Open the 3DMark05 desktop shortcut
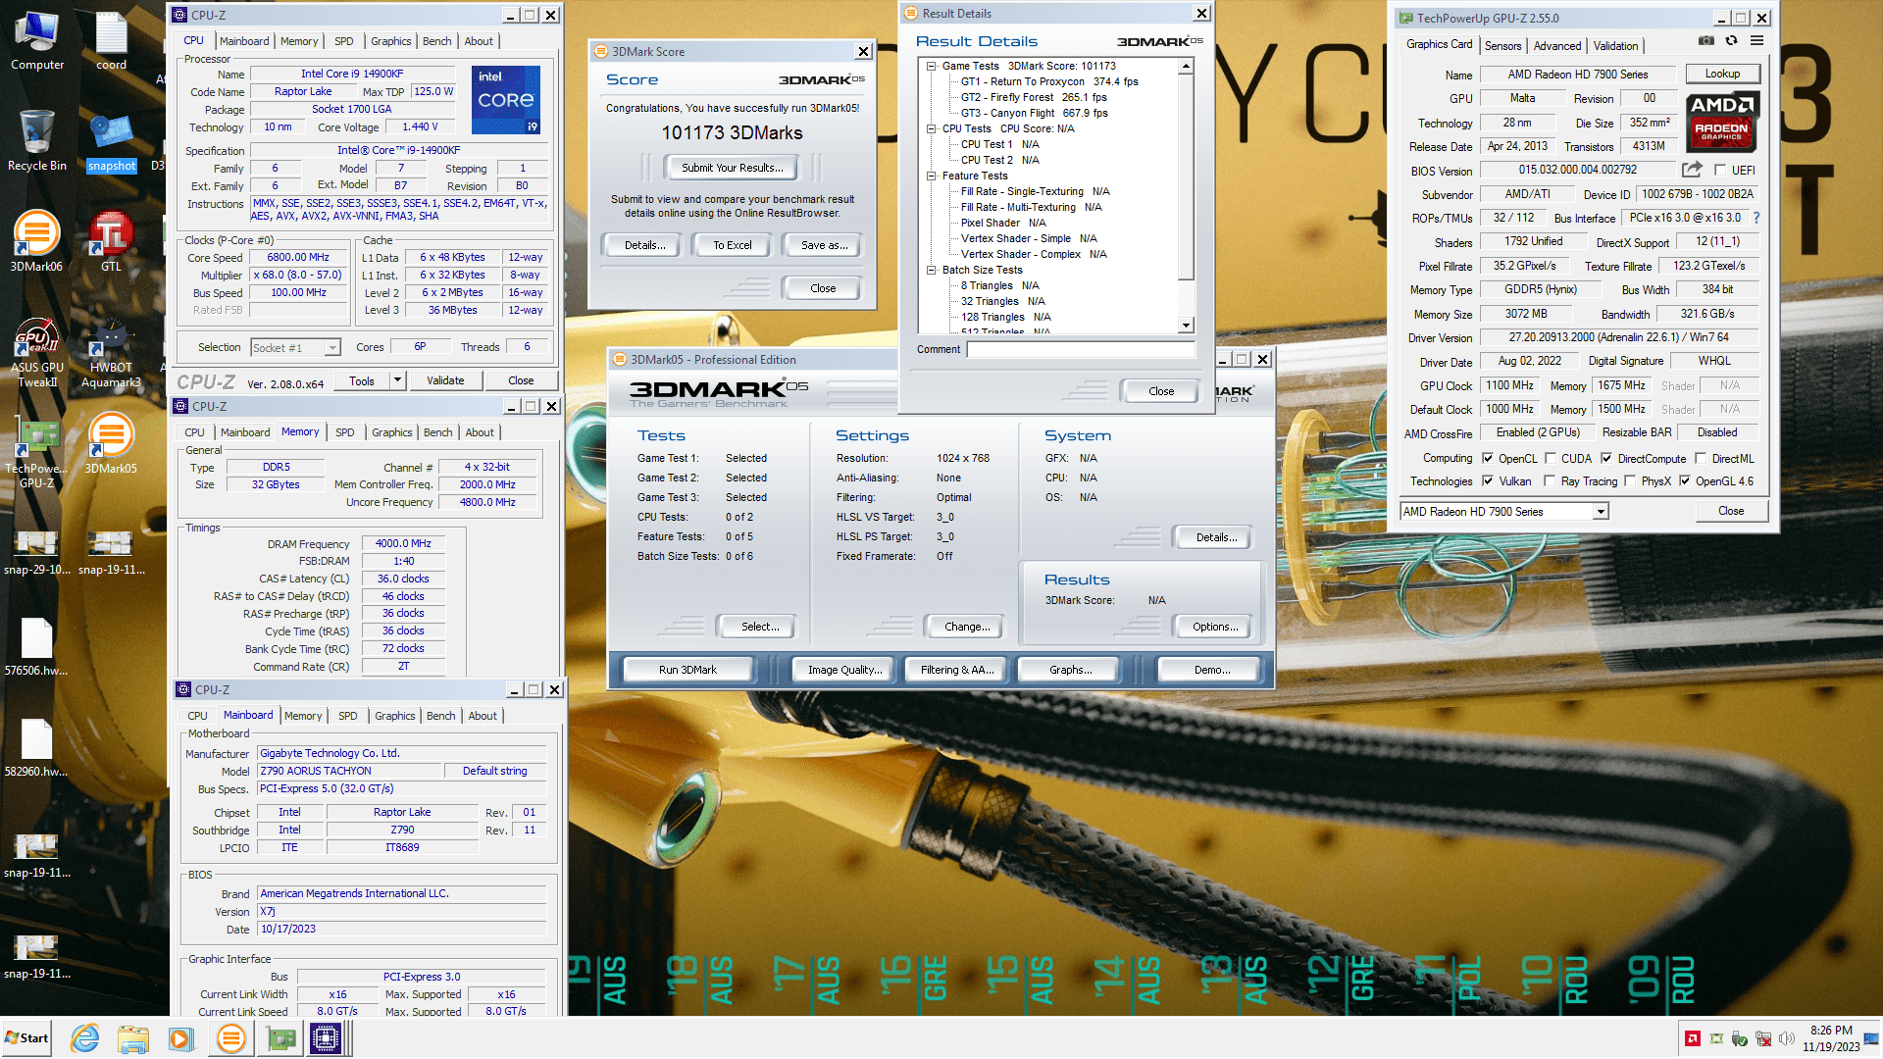Screen dimensions: 1883x1059 [111, 443]
